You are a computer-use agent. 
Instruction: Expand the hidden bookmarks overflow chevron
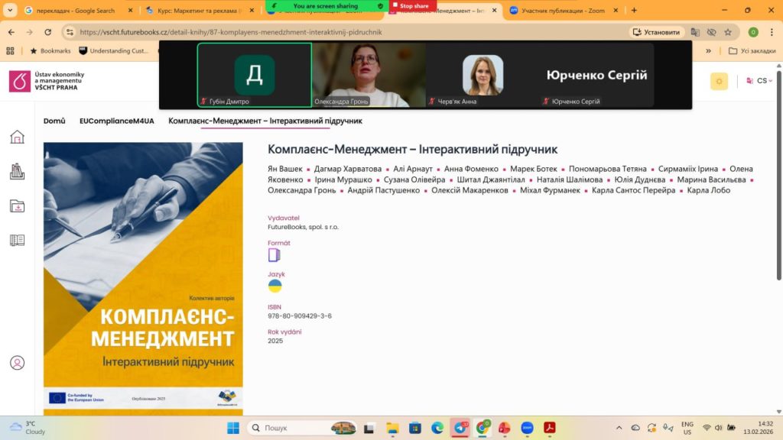pyautogui.click(x=708, y=50)
